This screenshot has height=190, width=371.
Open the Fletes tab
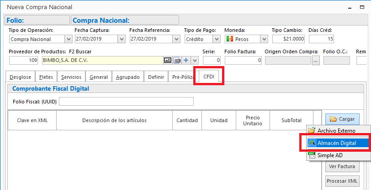click(46, 77)
